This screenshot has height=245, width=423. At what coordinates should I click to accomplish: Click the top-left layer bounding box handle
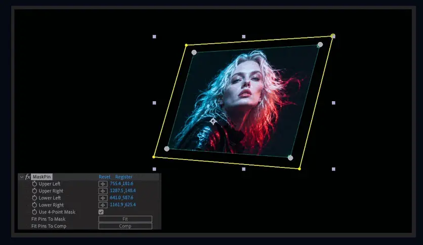point(154,36)
